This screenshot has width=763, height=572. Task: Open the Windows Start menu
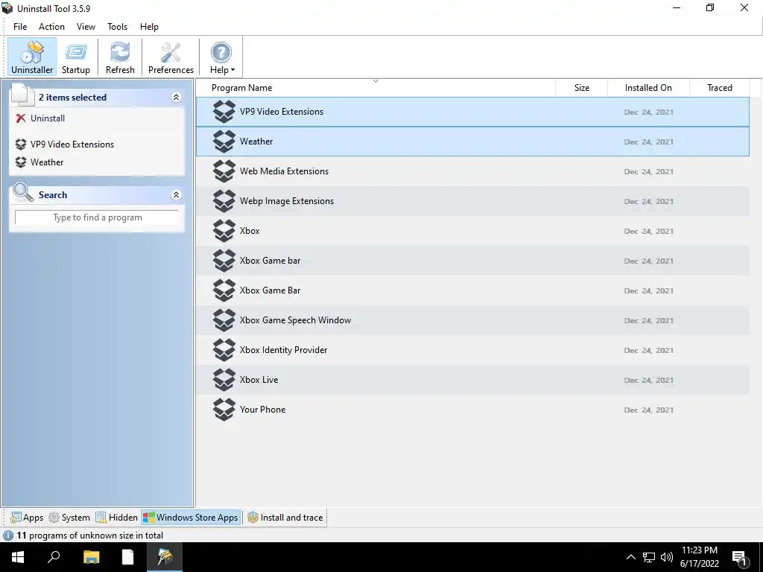[18, 557]
